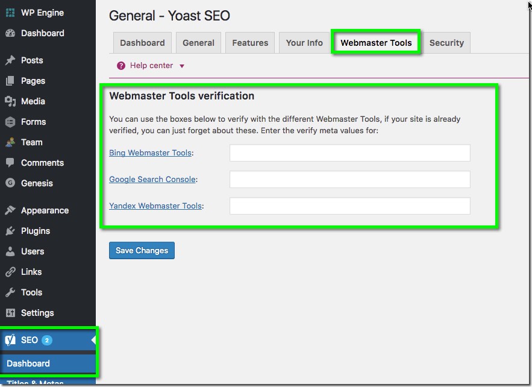Open the Yoast SEO traffic-light icon
Viewport: 532px width, 387px height.
(10, 340)
